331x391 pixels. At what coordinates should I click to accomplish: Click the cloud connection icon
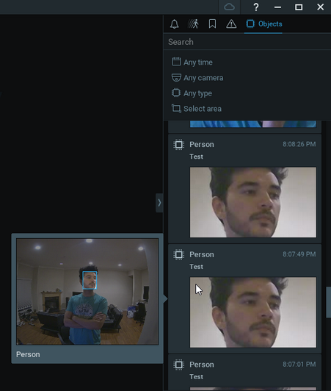[x=229, y=7]
